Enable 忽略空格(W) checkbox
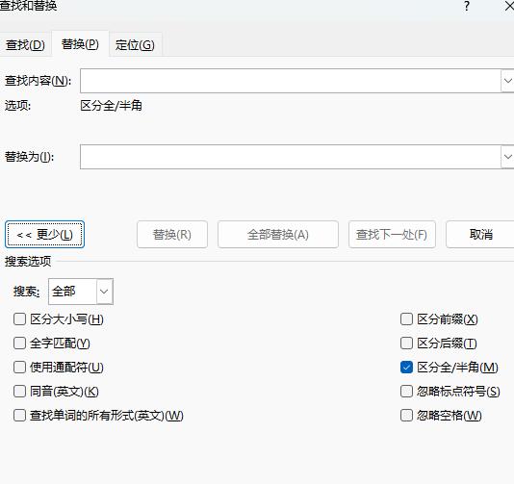The image size is (514, 484). 406,415
